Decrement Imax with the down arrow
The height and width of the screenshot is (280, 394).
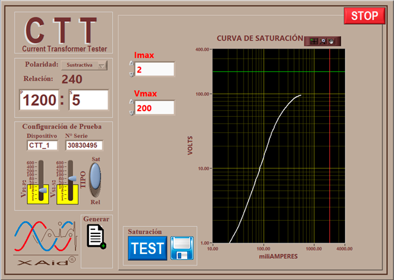pos(132,74)
